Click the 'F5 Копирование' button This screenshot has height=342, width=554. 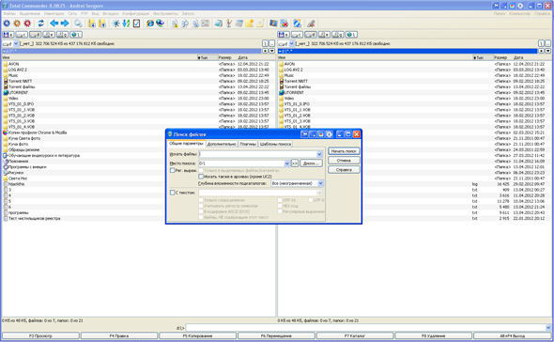click(x=197, y=335)
